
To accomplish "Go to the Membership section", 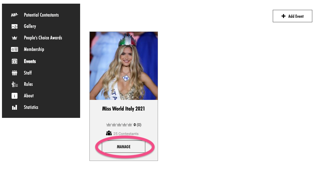I will tap(34, 49).
